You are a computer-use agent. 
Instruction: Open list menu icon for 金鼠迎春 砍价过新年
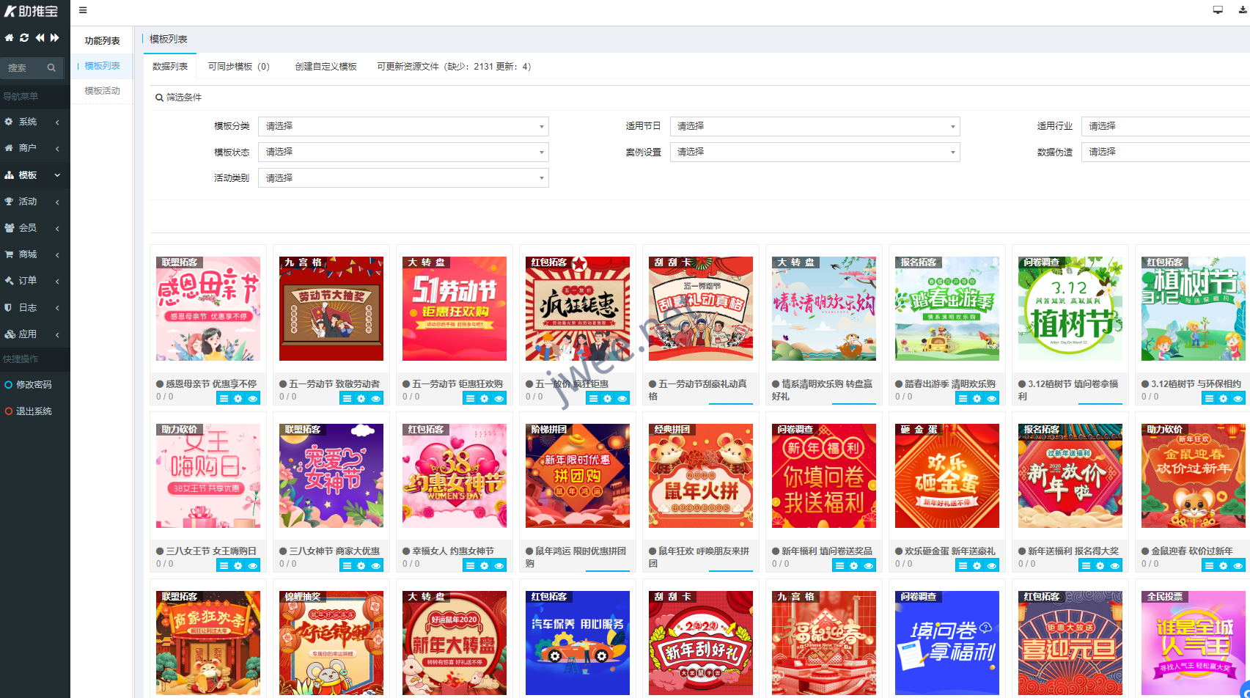1209,566
